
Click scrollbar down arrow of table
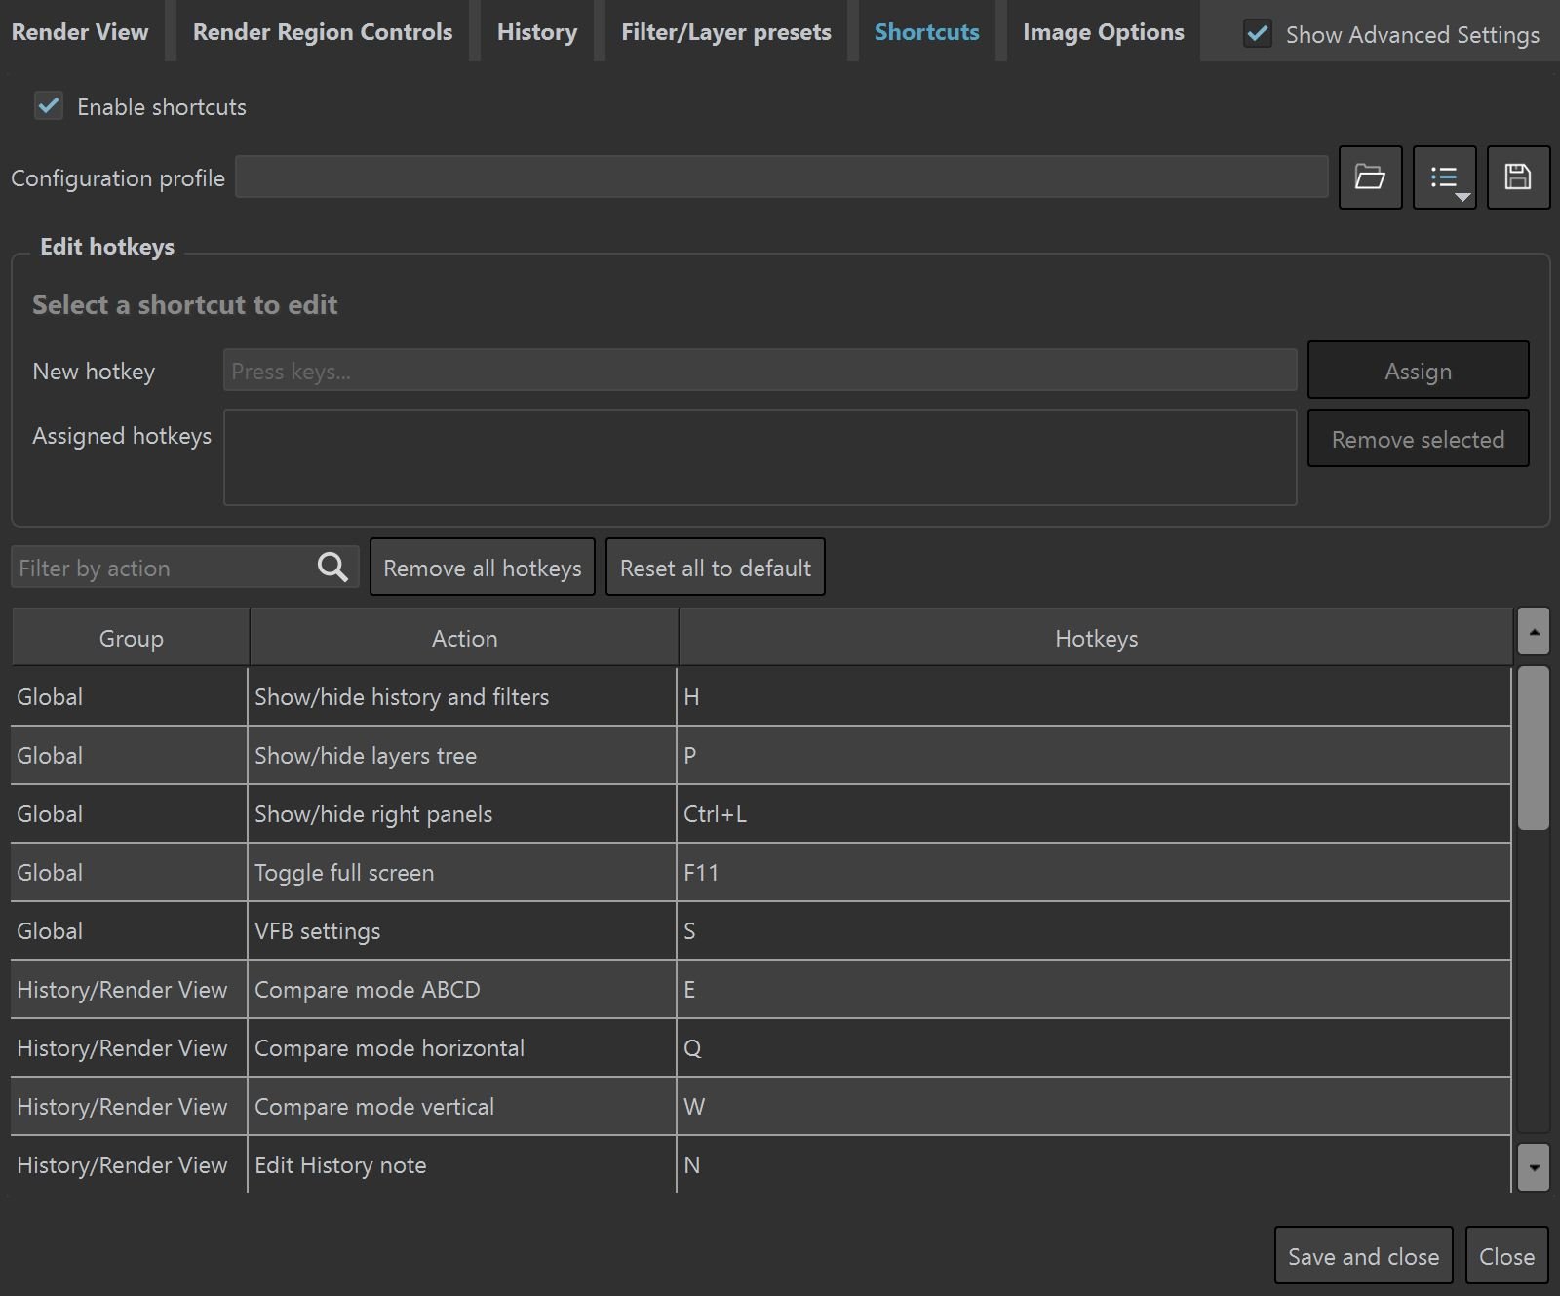(x=1534, y=1166)
